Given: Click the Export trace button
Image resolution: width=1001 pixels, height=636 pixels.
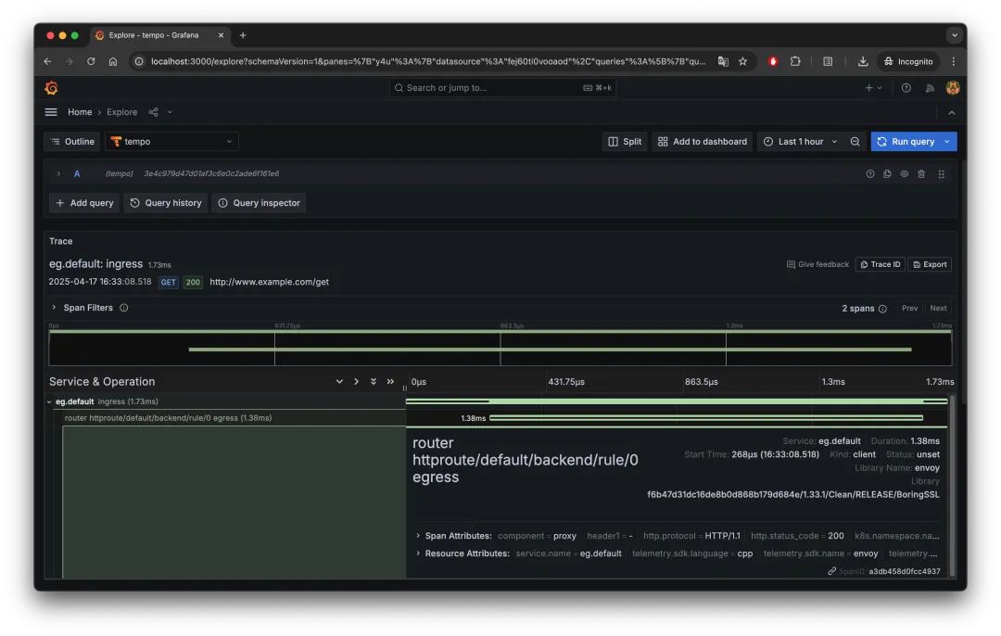Looking at the screenshot, I should pyautogui.click(x=930, y=264).
